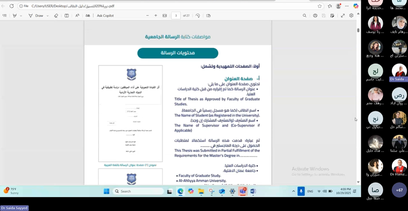408x211 pixels.
Task: Expand the Draw tool options arrow
Action: 47,16
